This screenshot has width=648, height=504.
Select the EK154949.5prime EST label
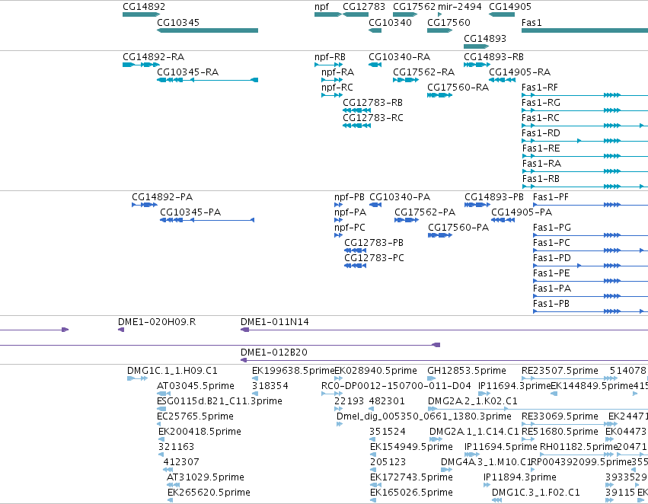tap(411, 447)
